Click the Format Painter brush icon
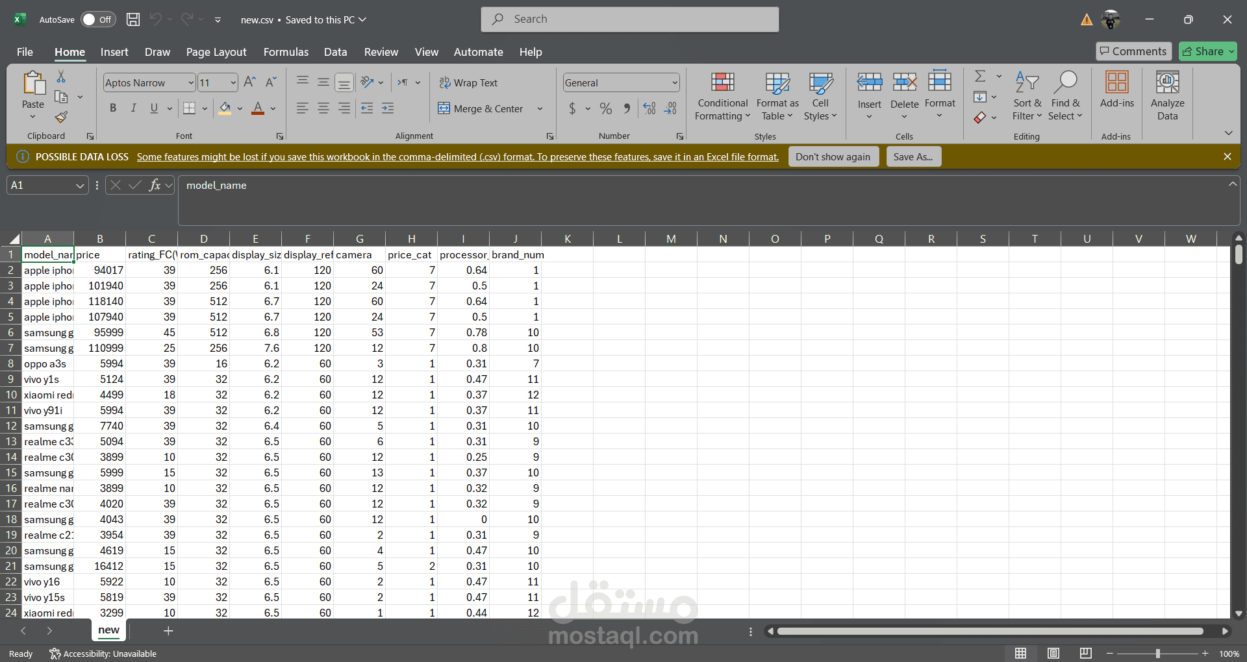The height and width of the screenshot is (662, 1247). (61, 117)
